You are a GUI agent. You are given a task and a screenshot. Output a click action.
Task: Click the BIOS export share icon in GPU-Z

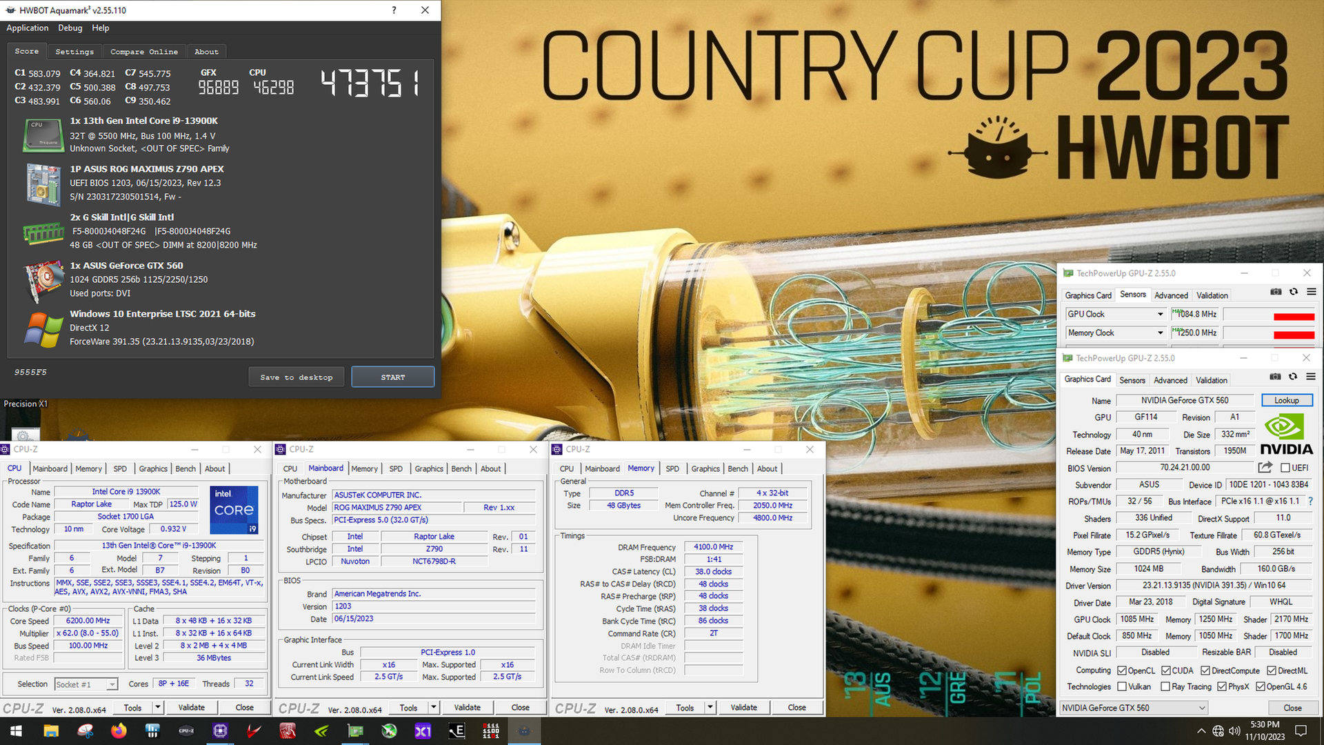pos(1265,467)
